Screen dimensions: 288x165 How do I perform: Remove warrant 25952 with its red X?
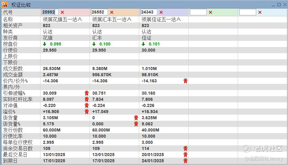pos(62,12)
